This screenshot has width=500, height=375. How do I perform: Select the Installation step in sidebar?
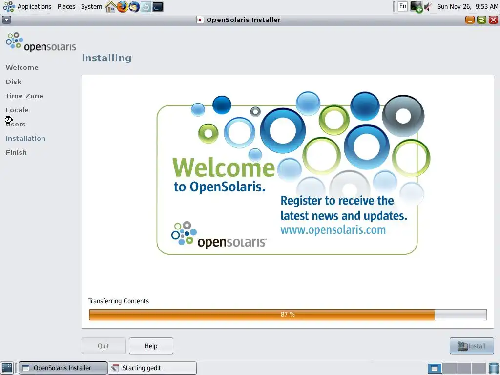click(25, 138)
